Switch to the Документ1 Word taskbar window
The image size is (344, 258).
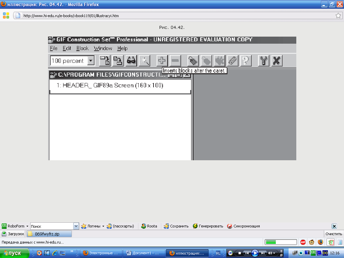coord(144,253)
